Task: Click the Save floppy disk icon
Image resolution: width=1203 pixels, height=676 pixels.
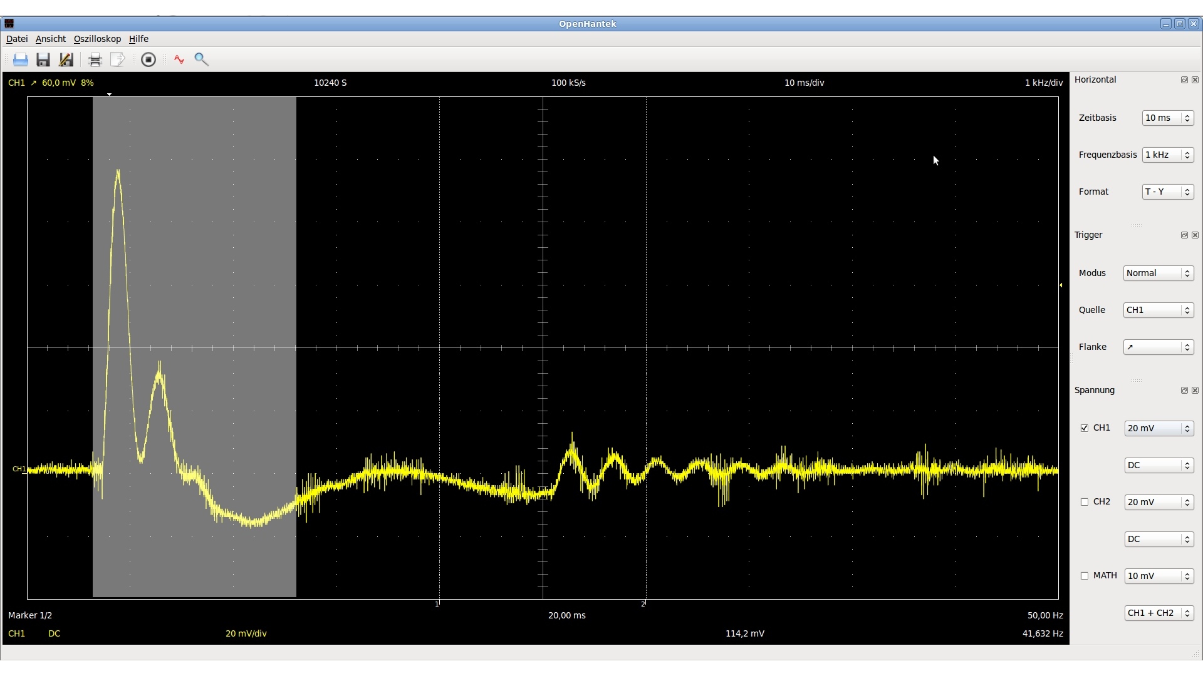Action: coord(43,60)
